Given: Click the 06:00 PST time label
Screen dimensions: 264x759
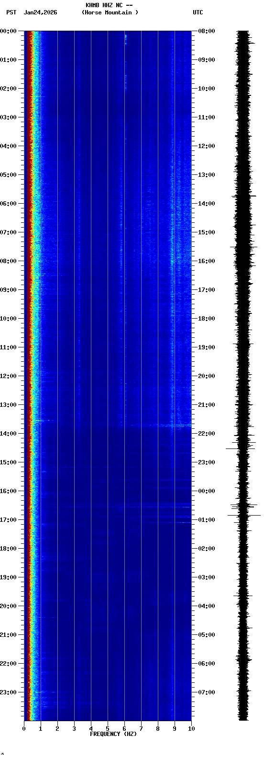Looking at the screenshot, I should click(x=9, y=204).
